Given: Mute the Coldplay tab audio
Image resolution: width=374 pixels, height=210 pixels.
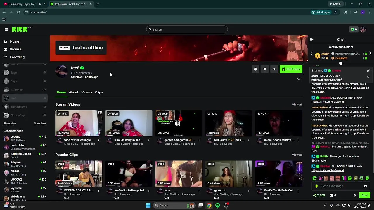Looking at the screenshot, I should click(40, 4).
